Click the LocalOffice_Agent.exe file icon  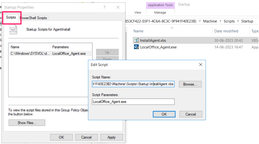[137, 47]
